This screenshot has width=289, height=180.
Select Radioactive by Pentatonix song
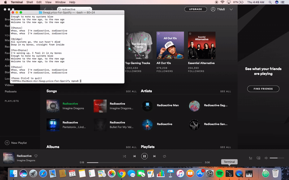[x=70, y=122]
